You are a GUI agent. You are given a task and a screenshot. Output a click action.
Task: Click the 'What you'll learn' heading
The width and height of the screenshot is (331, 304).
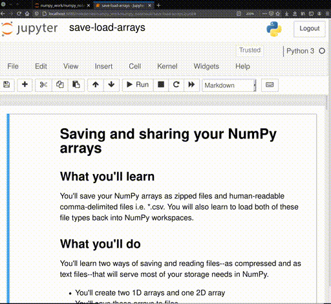pos(107,177)
